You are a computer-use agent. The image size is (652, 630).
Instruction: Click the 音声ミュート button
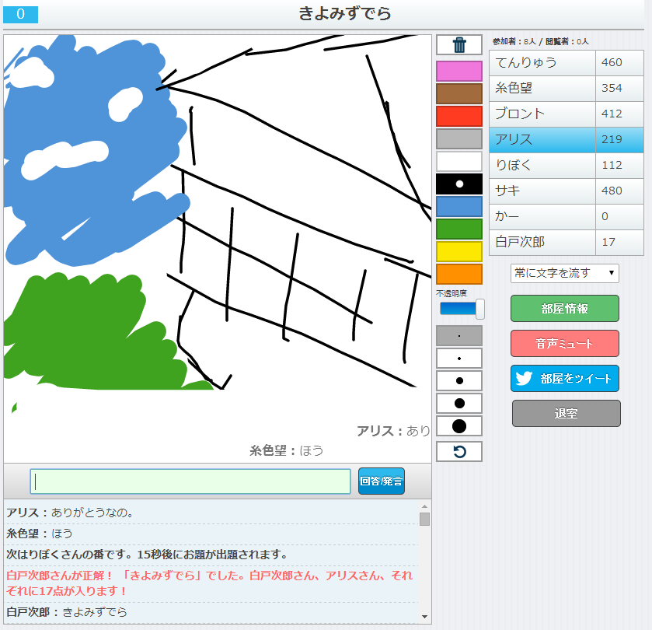point(565,343)
